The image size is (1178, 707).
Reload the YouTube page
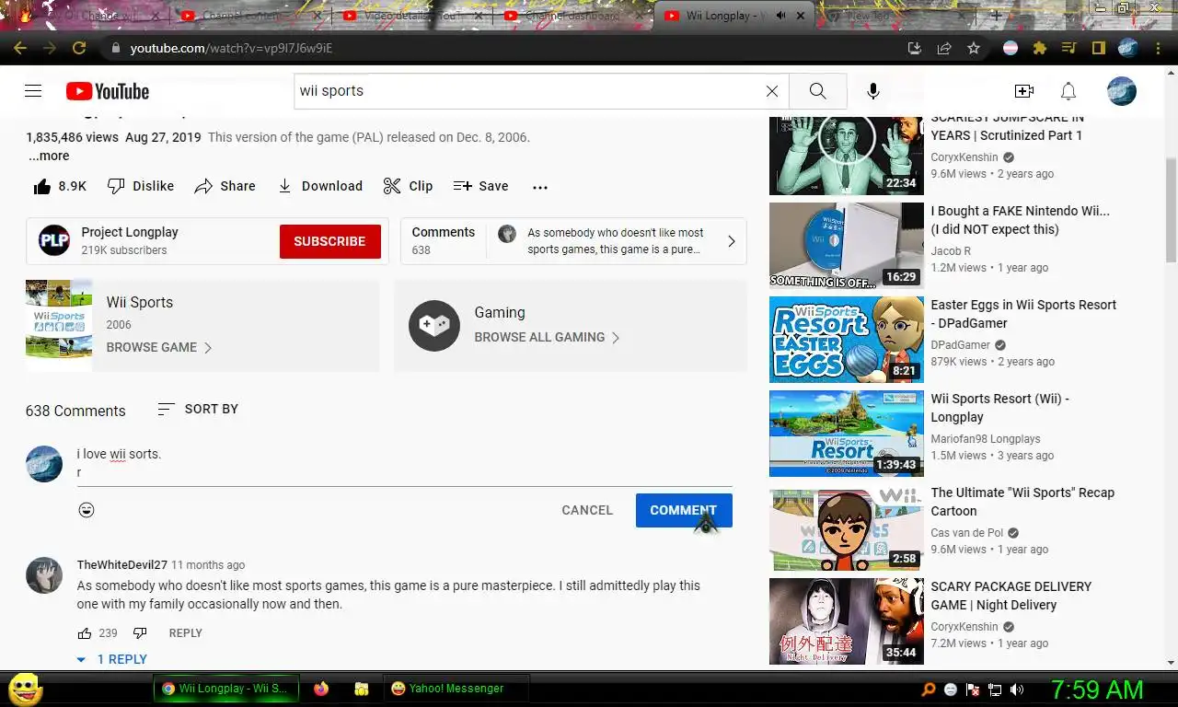point(79,48)
